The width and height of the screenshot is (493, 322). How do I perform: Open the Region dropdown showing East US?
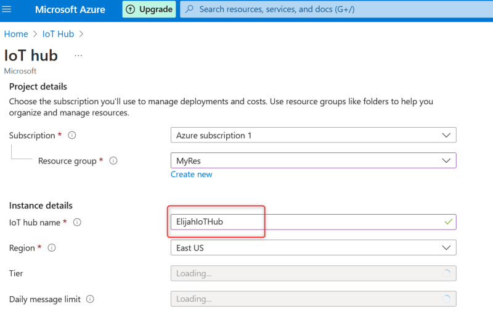pyautogui.click(x=314, y=248)
